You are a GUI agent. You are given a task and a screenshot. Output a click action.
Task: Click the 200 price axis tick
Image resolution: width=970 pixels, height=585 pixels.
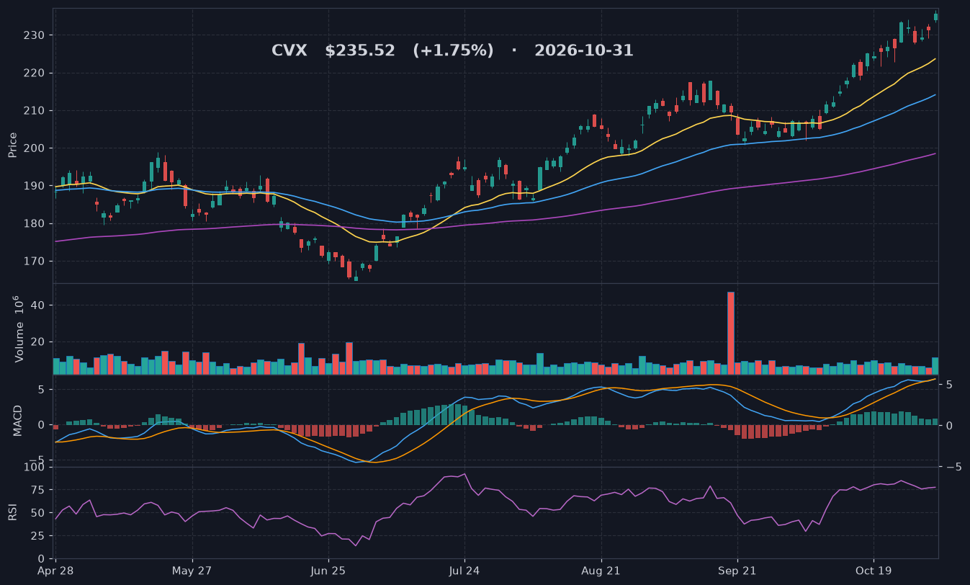tap(34, 148)
